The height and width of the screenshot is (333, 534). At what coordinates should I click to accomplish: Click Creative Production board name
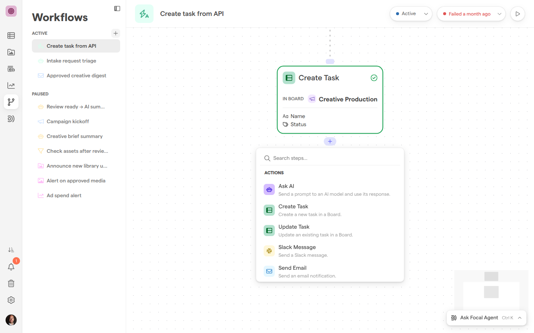coord(348,99)
